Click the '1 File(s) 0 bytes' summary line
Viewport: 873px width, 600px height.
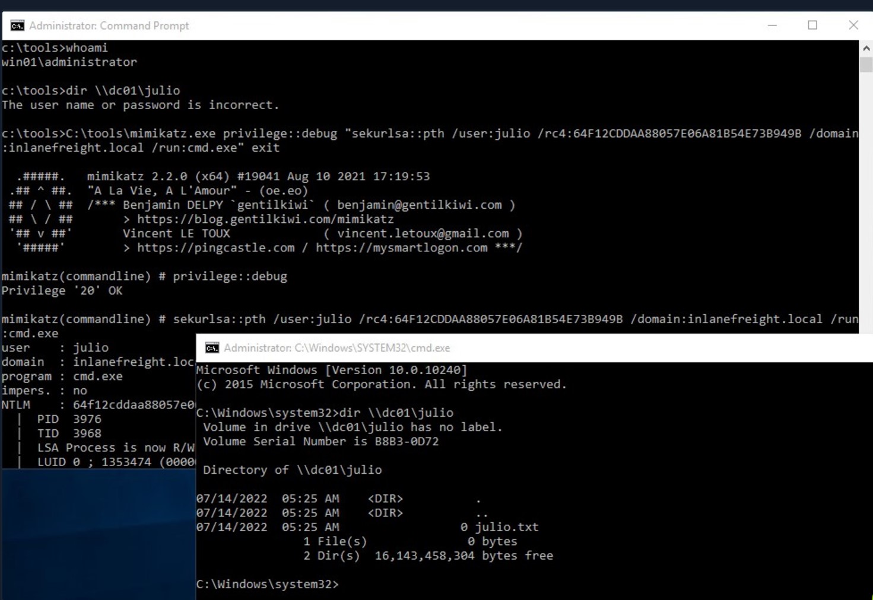pyautogui.click(x=410, y=541)
